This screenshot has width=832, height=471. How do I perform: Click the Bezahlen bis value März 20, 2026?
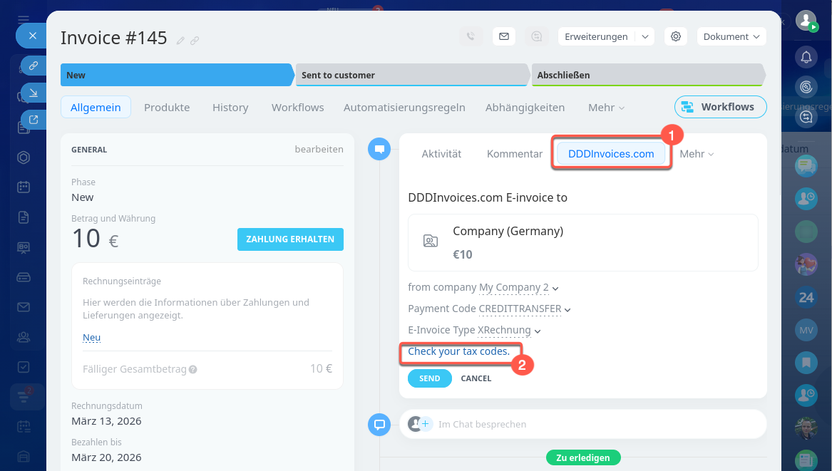coord(107,457)
